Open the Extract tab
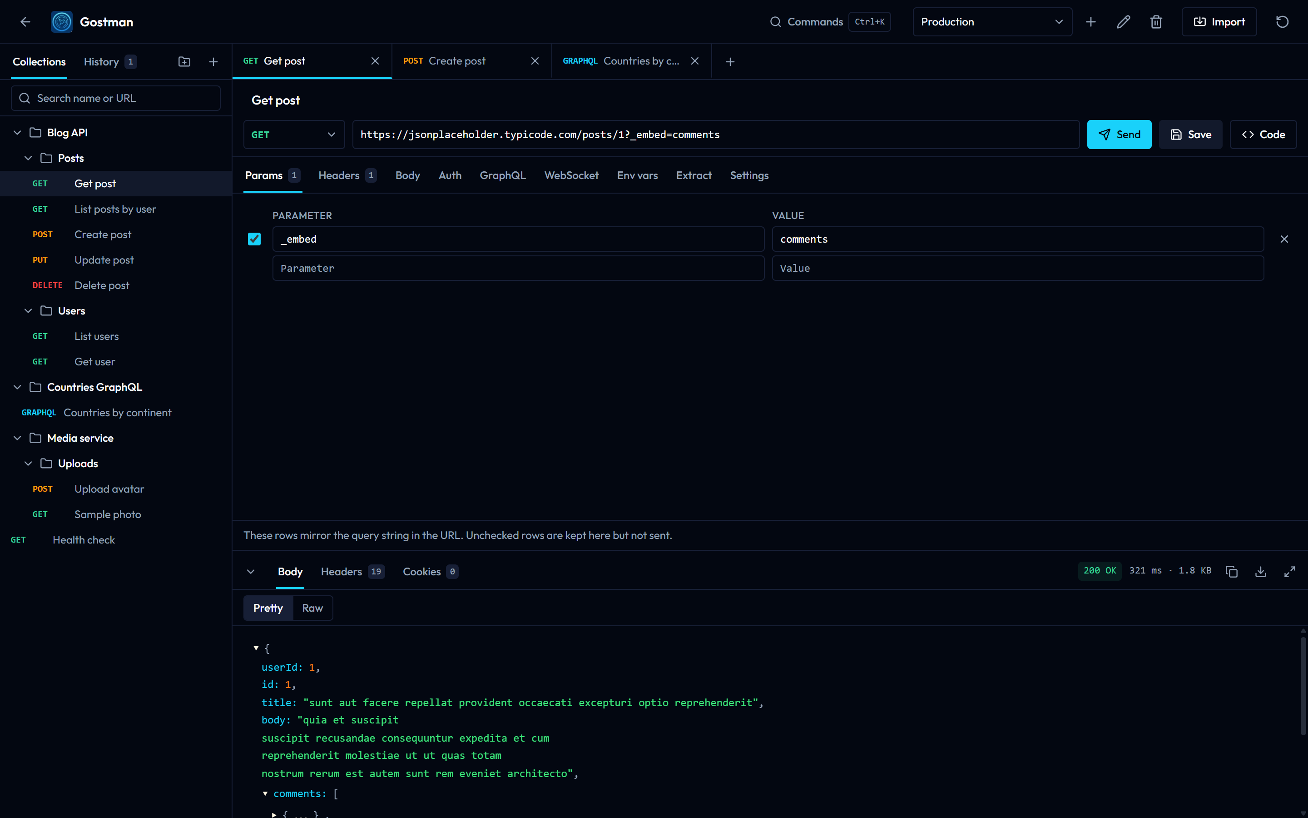Viewport: 1308px width, 818px height. pyautogui.click(x=694, y=175)
